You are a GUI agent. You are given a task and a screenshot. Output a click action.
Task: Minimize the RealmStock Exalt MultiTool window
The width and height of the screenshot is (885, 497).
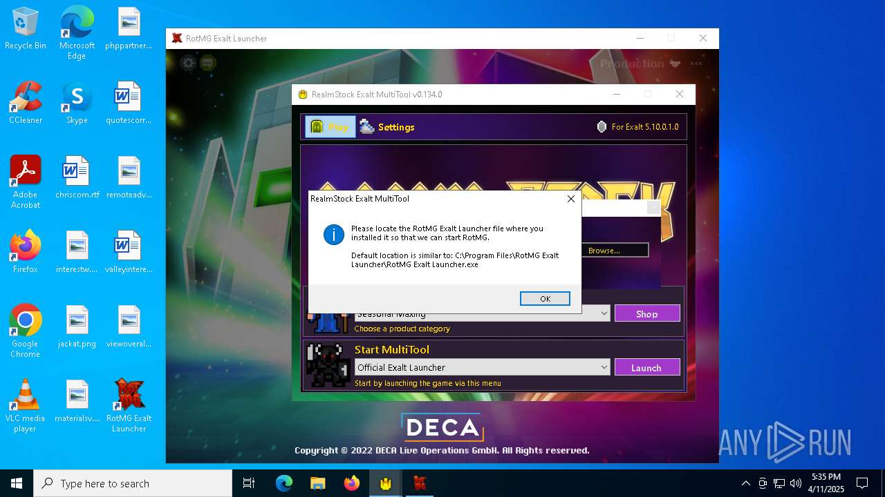617,94
